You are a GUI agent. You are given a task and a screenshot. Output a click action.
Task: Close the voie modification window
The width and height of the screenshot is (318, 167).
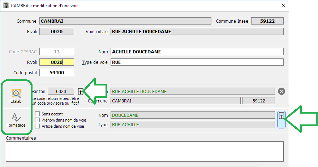click(x=283, y=5)
